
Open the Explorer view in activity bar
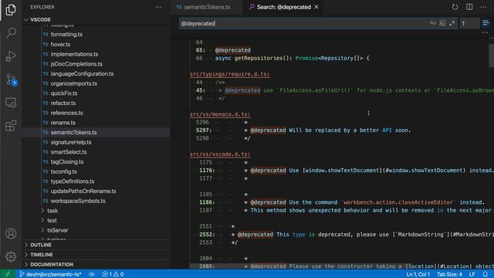tap(11, 10)
